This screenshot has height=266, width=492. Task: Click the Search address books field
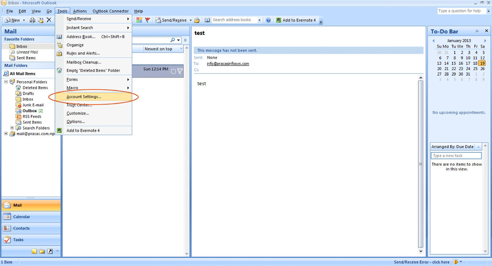click(x=234, y=20)
